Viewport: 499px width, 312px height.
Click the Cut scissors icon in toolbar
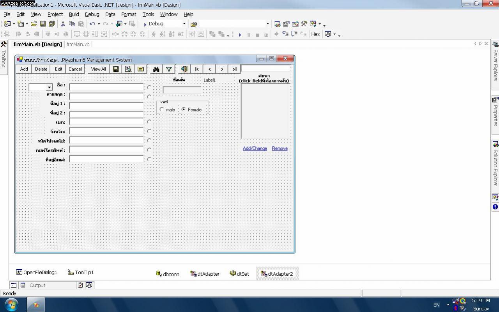pos(63,24)
